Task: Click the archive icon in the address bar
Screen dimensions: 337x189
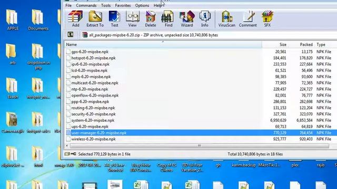Action: (x=85, y=35)
